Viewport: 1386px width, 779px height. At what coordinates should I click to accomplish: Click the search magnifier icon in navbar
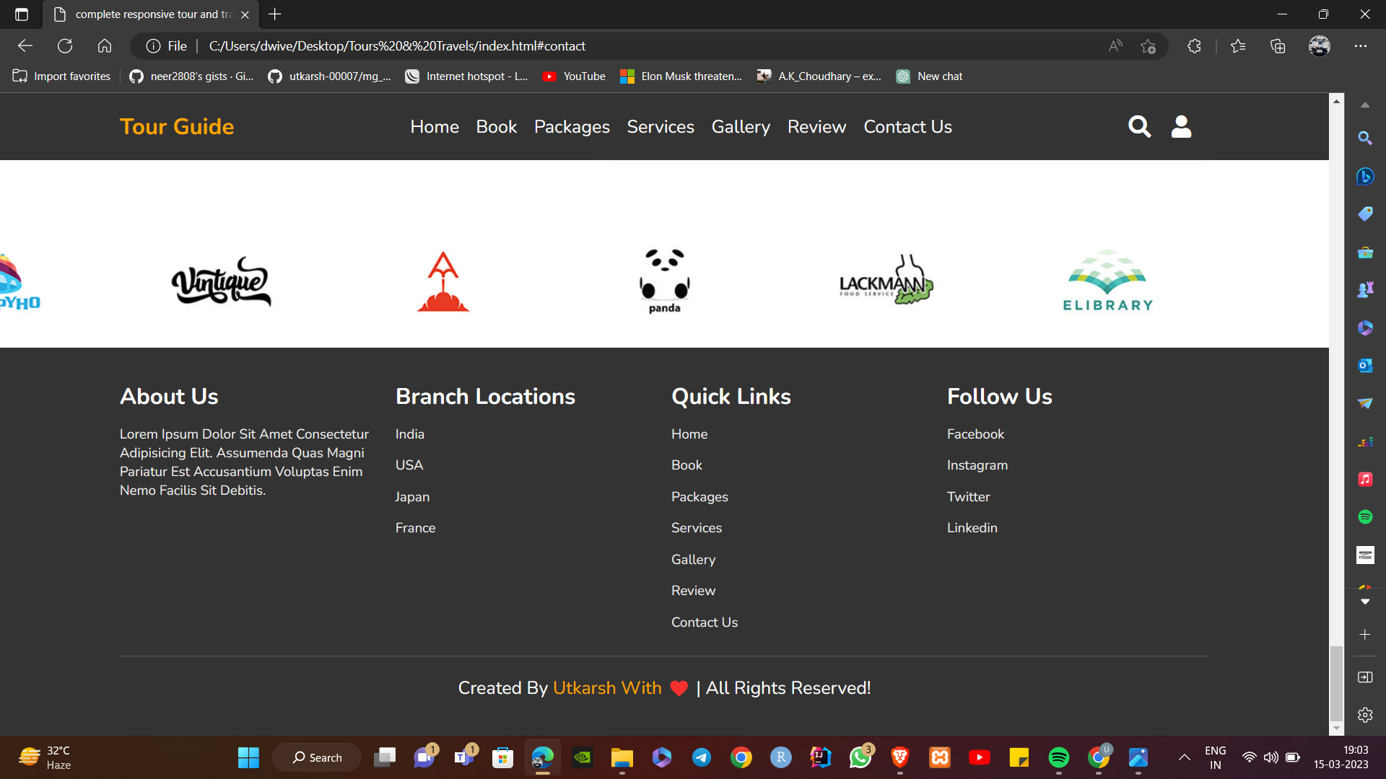click(x=1139, y=127)
